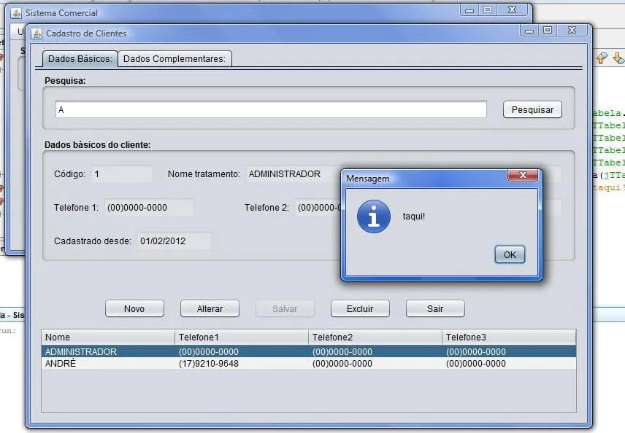Select the ADMINISTRADOR row in the table
The image size is (625, 433).
coord(309,352)
